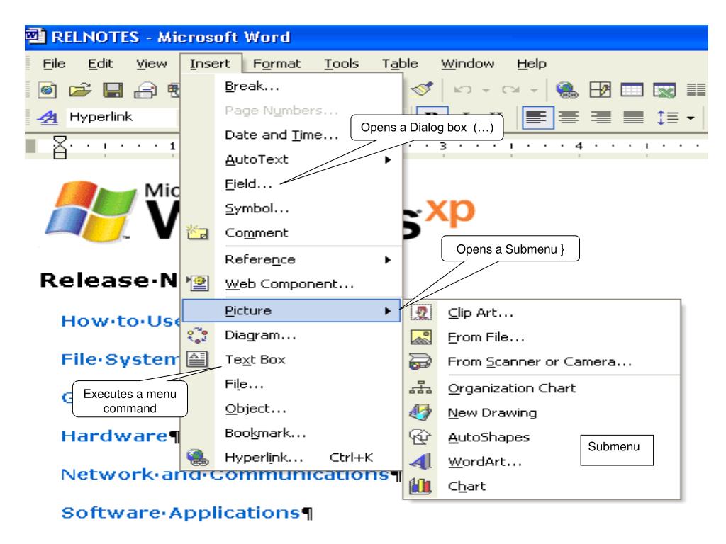Click the WordArt icon in submenu
Viewport: 726px width, 544px height.
[421, 461]
